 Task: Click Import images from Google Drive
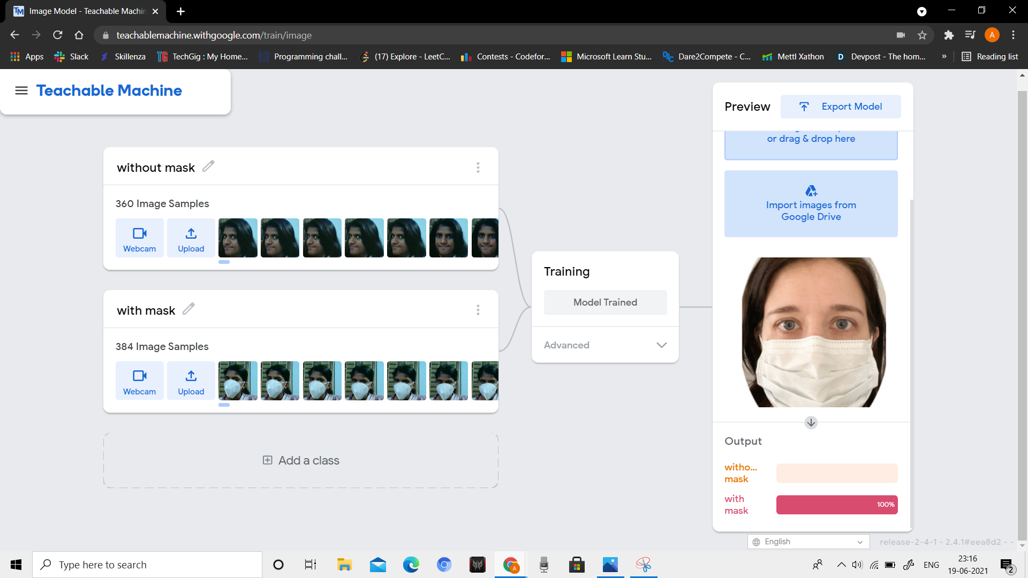point(811,204)
